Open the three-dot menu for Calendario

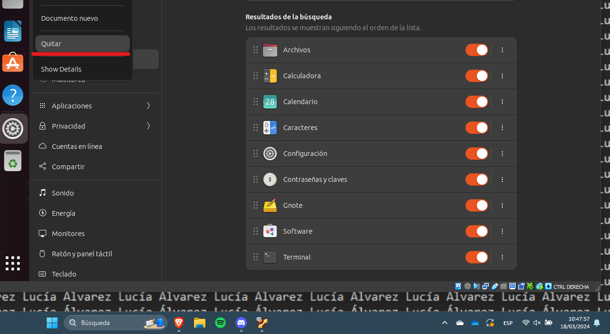pos(502,102)
